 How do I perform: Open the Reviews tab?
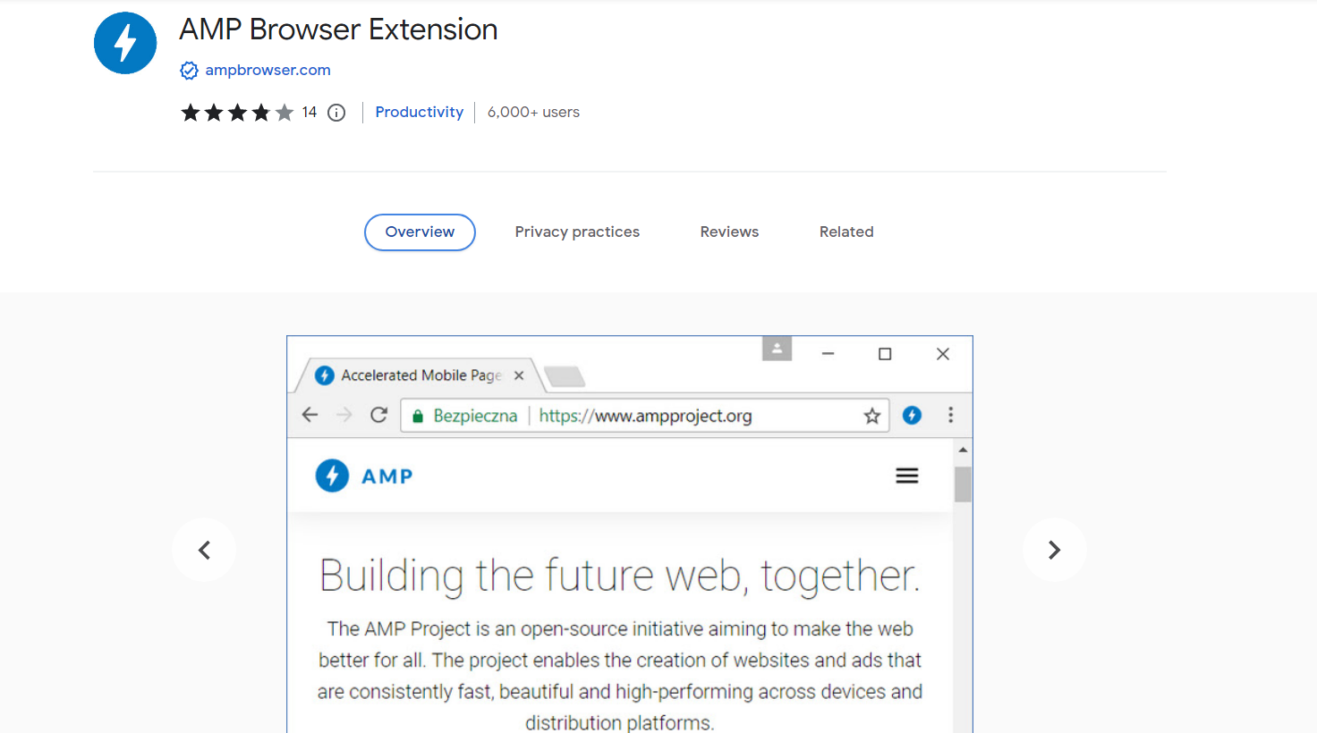[729, 232]
